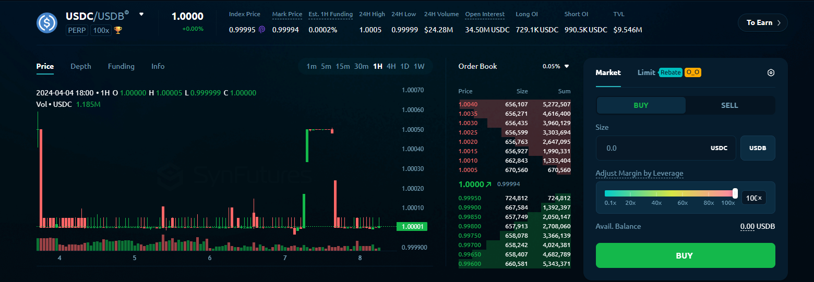Open the order book 0.05% grouping dropdown

556,66
